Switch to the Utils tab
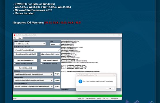The height and width of the screenshot is (103, 160). (x=20, y=38)
